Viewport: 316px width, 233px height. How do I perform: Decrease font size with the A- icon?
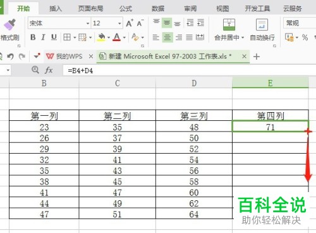pyautogui.click(x=140, y=23)
